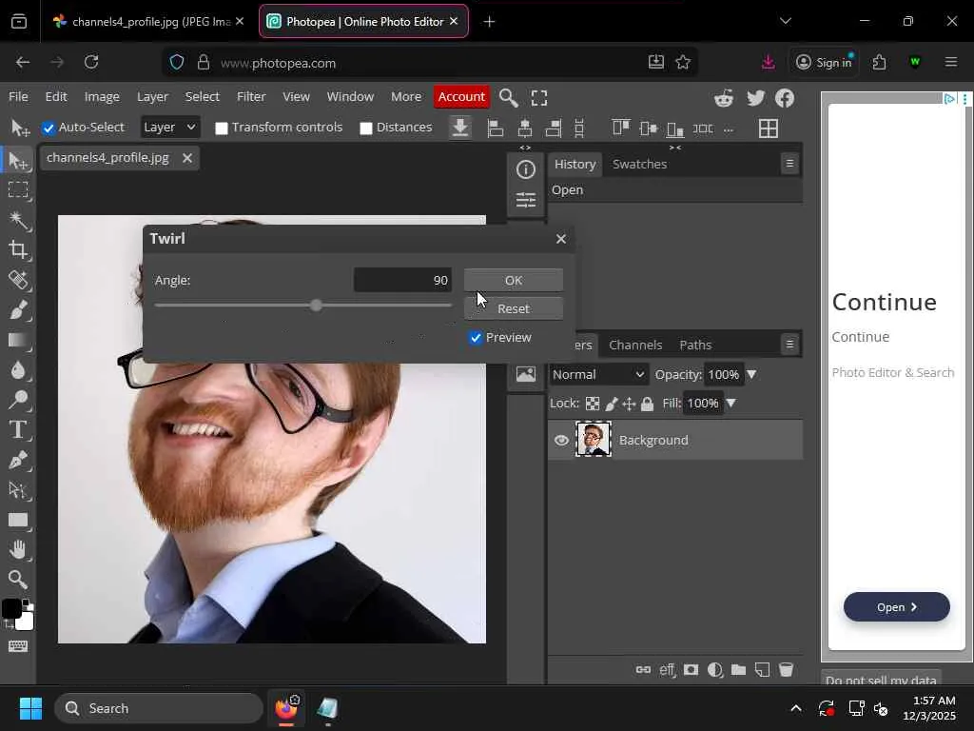Click the Reddit icon in menu bar
The image size is (974, 731).
point(724,97)
